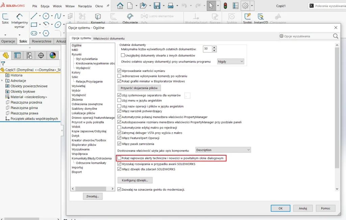Open the File Properties list icon
Image resolution: width=346 pixels, height=220 pixels.
click(236, 5)
